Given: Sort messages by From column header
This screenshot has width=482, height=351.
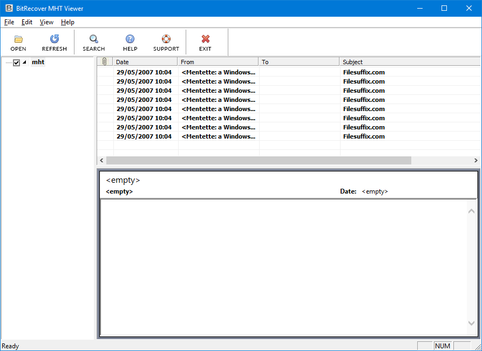Looking at the screenshot, I should pos(218,61).
